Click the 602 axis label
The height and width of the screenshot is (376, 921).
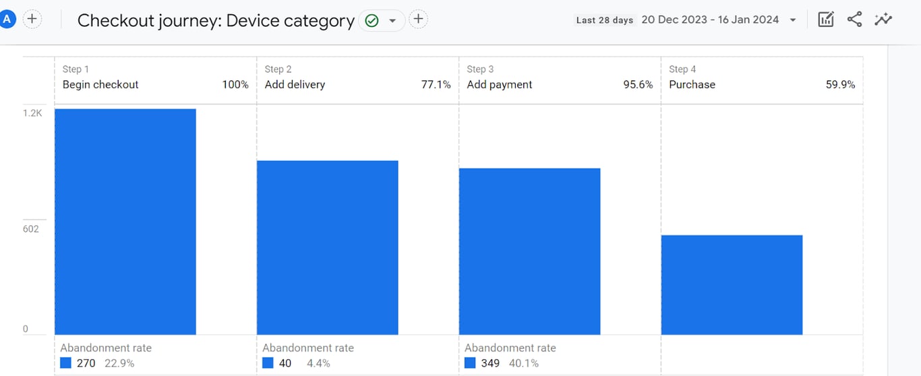coord(31,229)
